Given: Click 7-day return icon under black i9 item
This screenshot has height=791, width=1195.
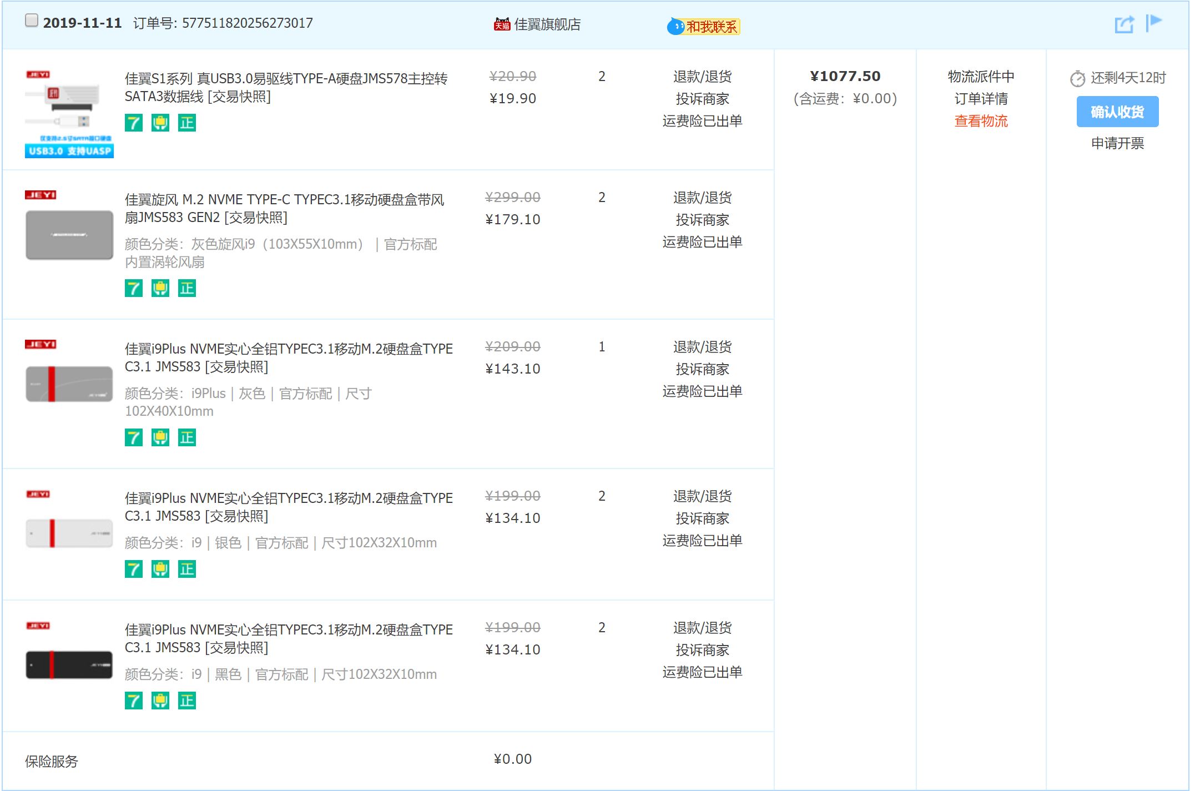Looking at the screenshot, I should (134, 701).
